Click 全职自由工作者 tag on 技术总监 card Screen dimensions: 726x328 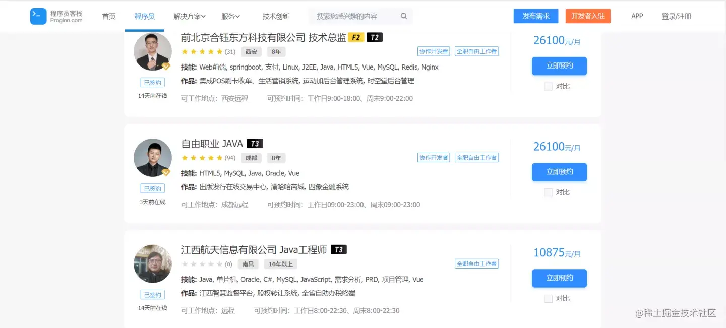point(476,51)
